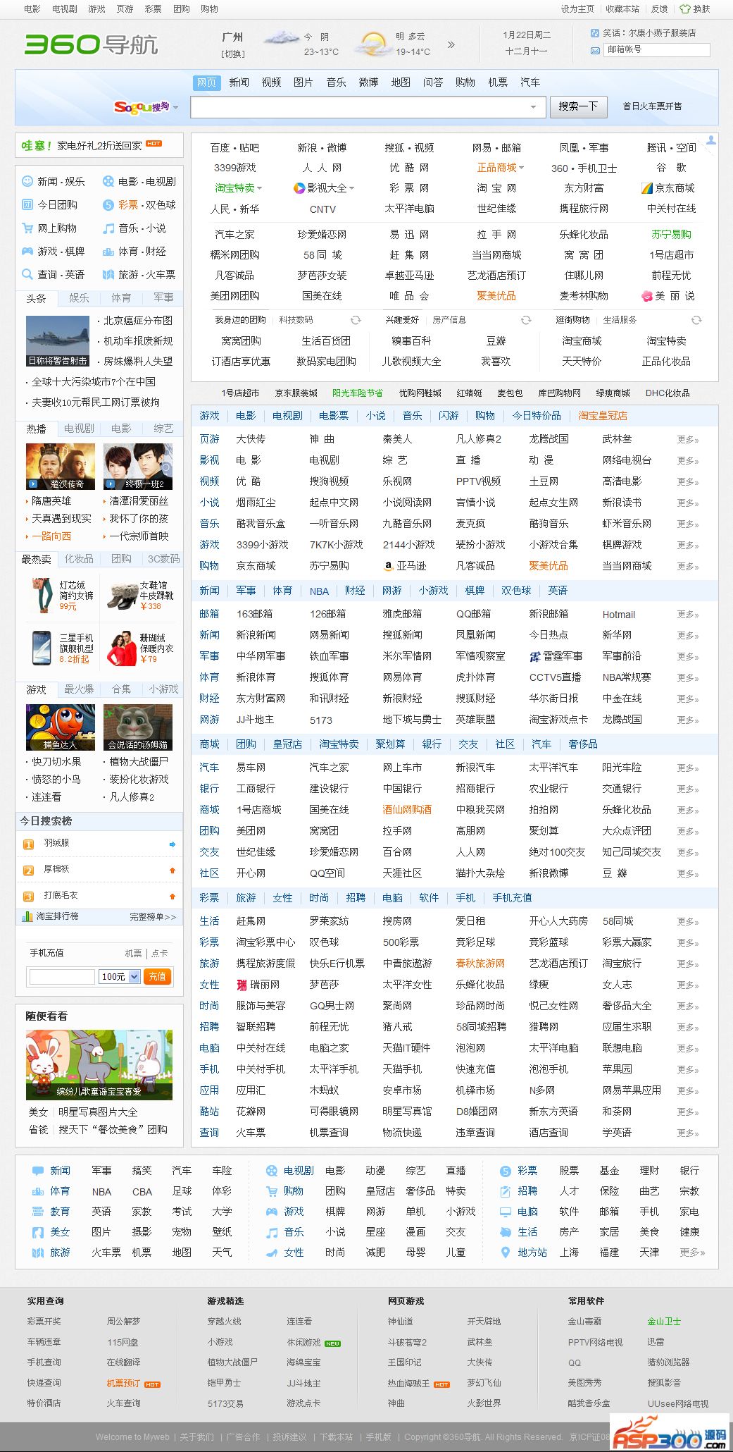Switch city with [切换] under 广州
The image size is (733, 1452).
click(232, 54)
